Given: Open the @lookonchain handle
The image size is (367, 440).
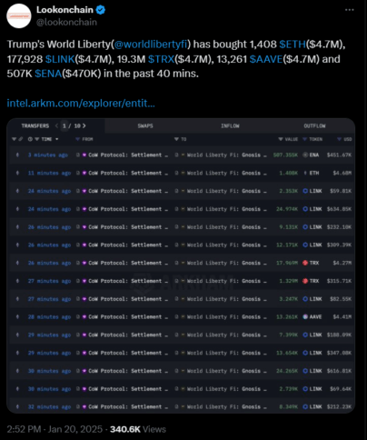Looking at the screenshot, I should (x=66, y=22).
